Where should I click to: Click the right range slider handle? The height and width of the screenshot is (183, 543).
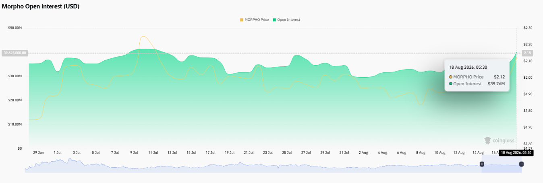pos(521,164)
